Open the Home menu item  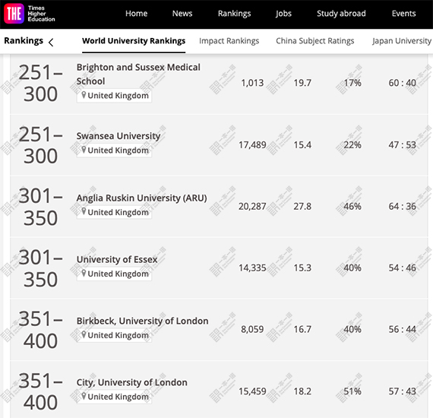tap(137, 14)
